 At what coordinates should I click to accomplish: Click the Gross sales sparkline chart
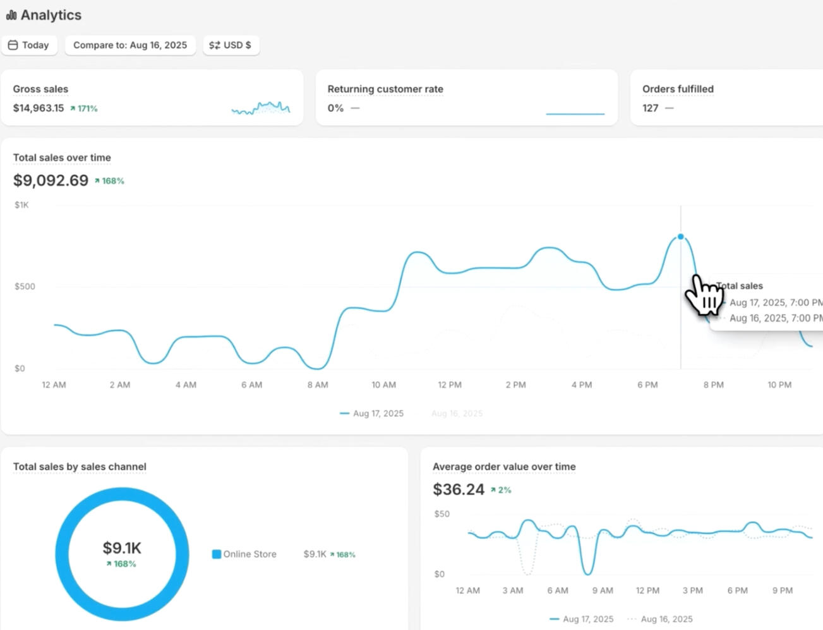(260, 108)
